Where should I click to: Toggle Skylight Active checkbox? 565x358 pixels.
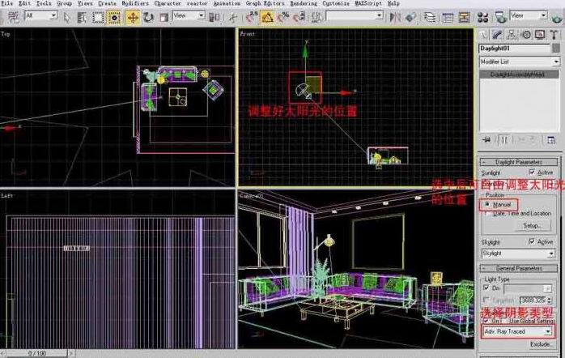[532, 241]
